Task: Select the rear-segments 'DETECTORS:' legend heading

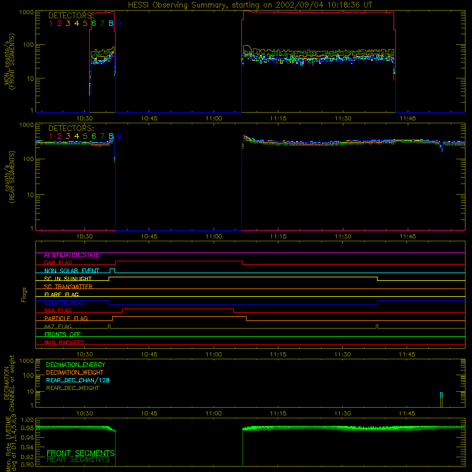Action: (x=71, y=129)
